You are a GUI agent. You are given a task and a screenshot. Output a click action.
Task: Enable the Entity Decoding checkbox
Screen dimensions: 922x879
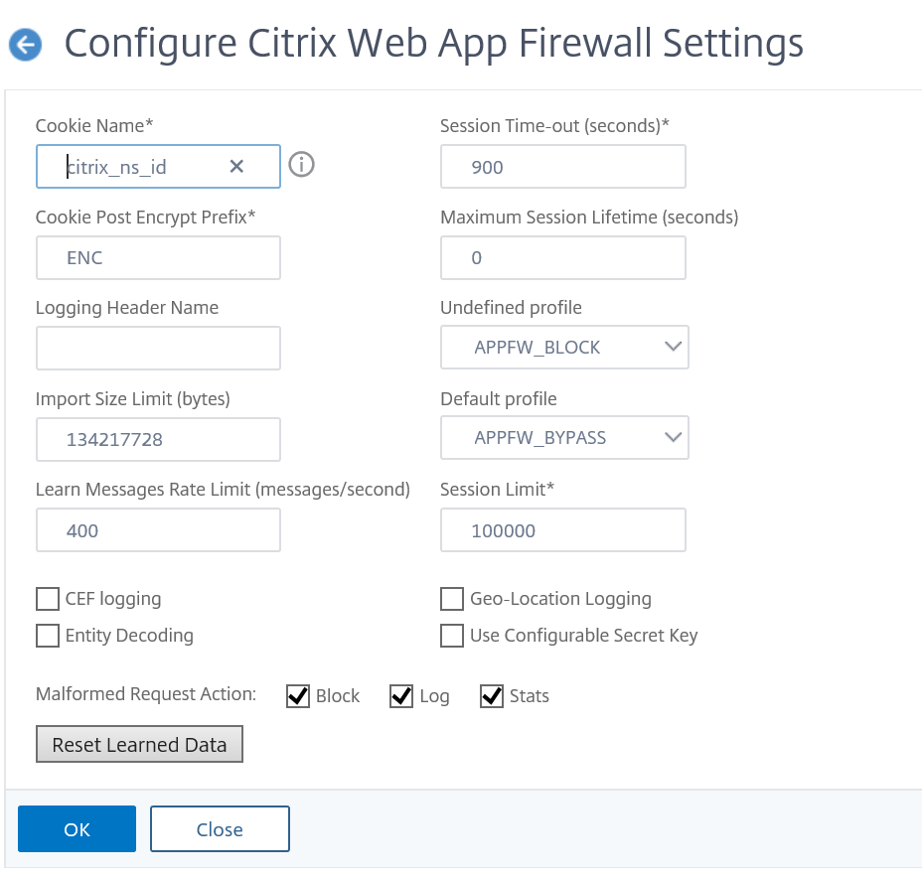[x=48, y=636]
